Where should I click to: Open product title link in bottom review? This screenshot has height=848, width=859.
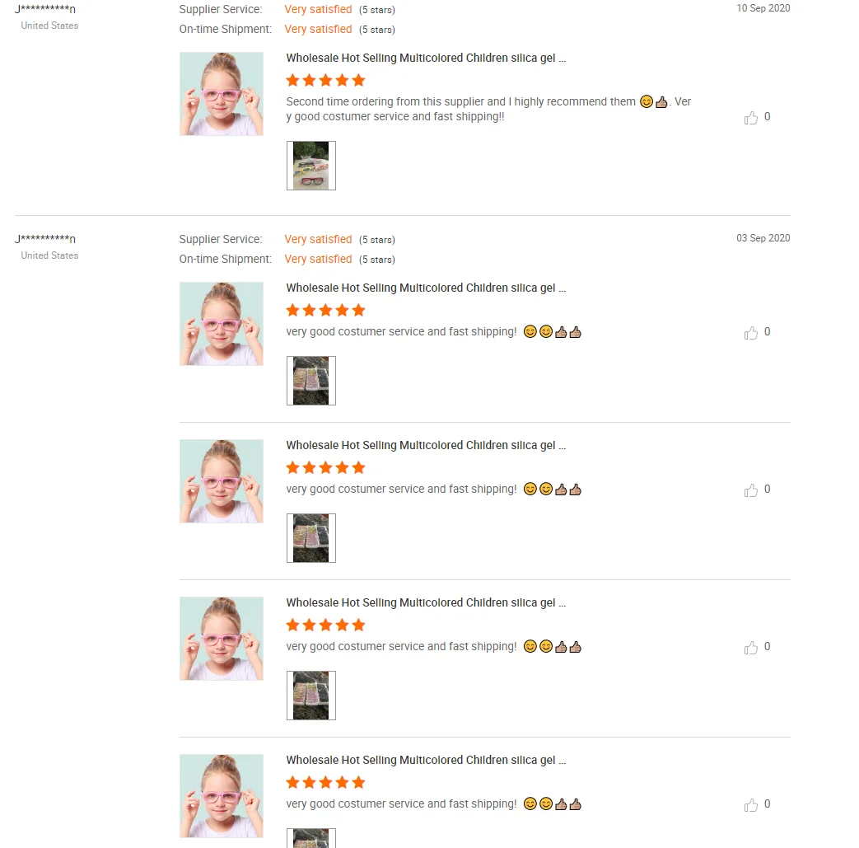[x=426, y=760]
